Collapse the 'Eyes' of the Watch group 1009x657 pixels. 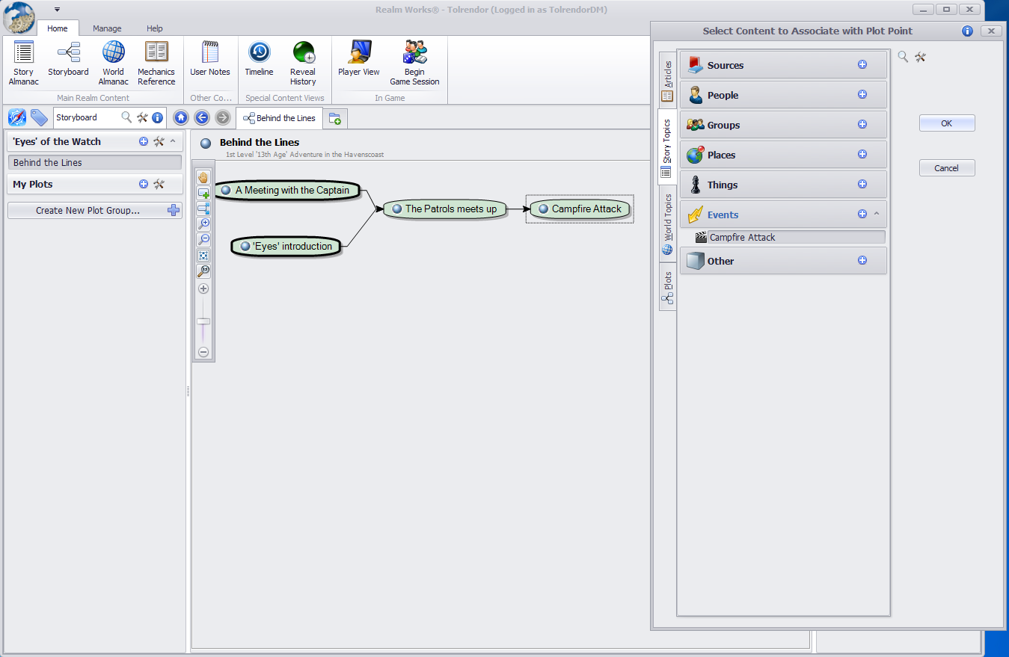coord(173,141)
